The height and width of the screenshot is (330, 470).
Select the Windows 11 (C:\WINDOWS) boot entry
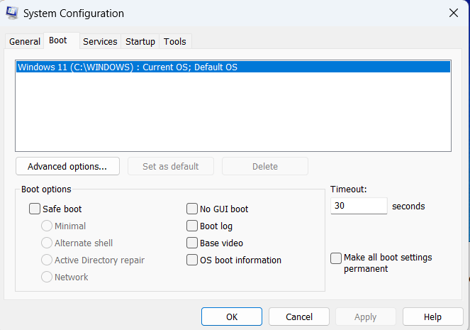coord(233,67)
